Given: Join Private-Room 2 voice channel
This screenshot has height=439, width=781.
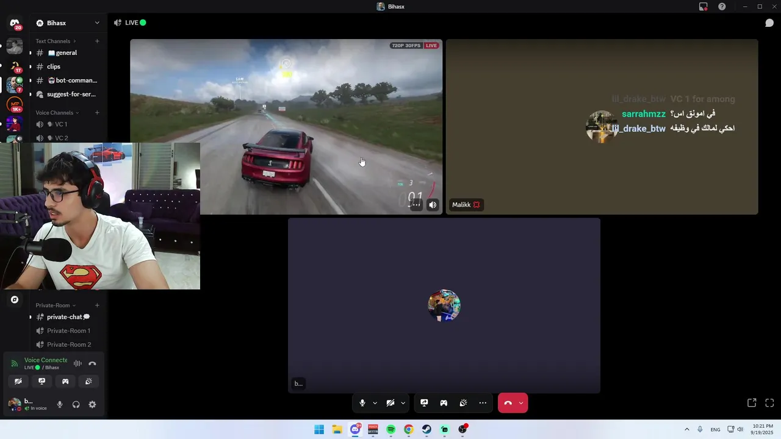Looking at the screenshot, I should (x=67, y=344).
